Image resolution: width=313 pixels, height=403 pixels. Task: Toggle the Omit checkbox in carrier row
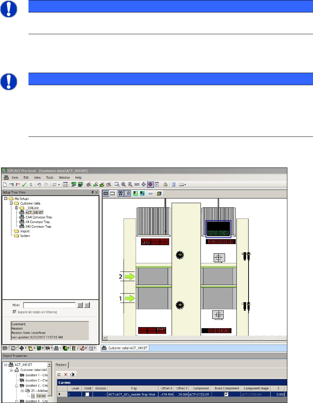point(87,394)
